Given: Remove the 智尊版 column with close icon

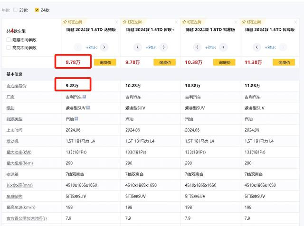Looking at the screenshot, I should point(295,22).
